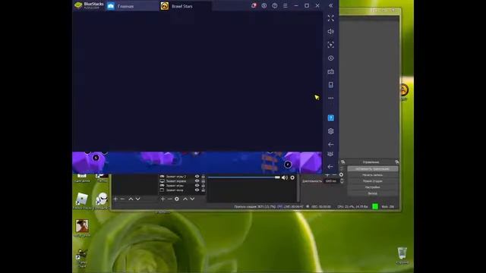Toggle visibility of Захват игры source
Image resolution: width=486 pixels, height=273 pixels.
[x=197, y=186]
